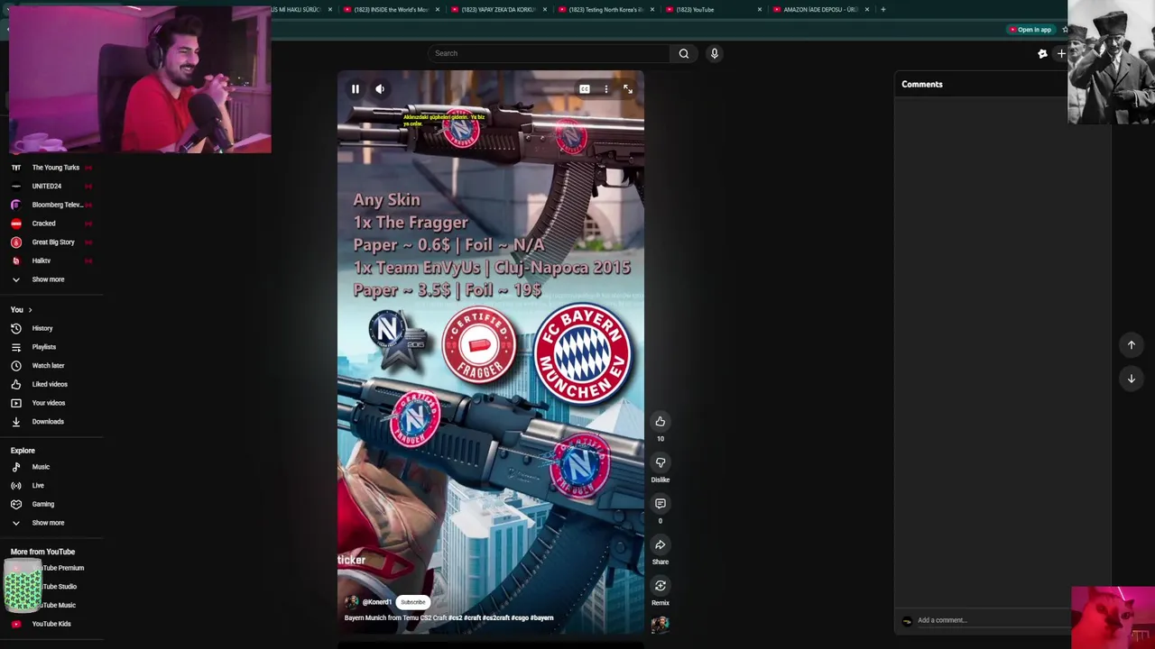This screenshot has width=1155, height=649.
Task: Open Great Big Story channel
Action: click(51, 242)
